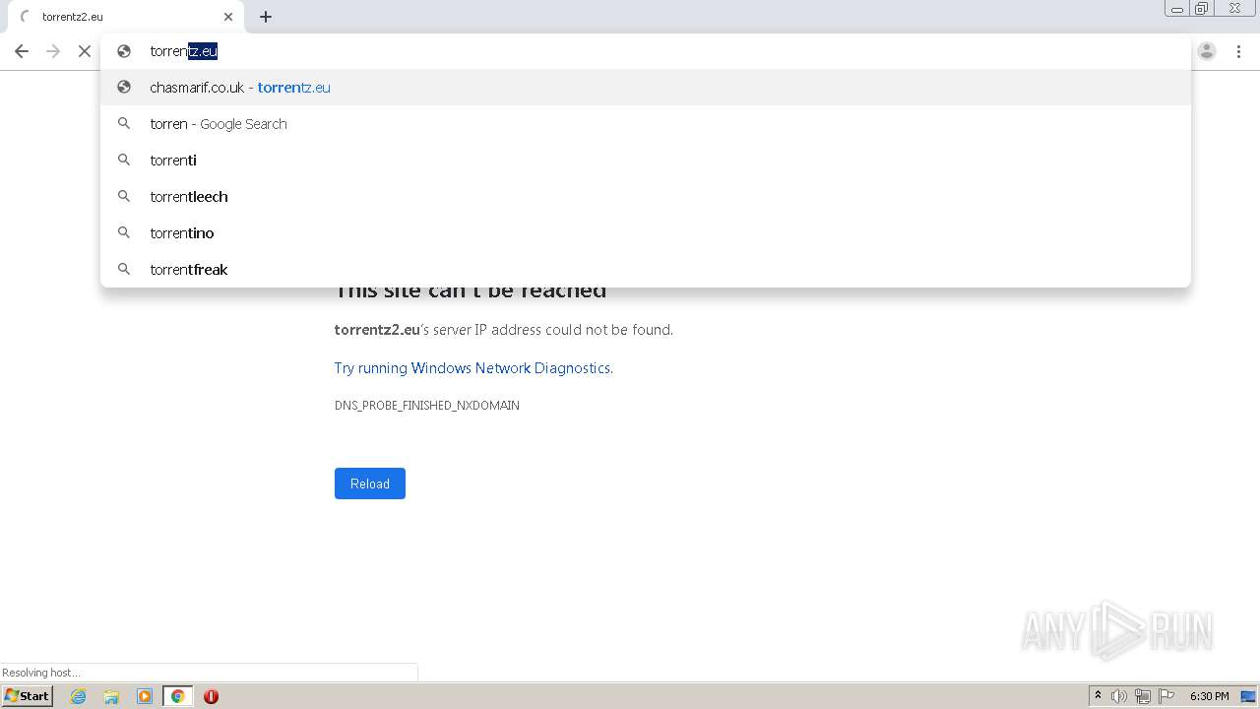Choose 'torren - Google Search' suggestion
This screenshot has height=709, width=1260.
pos(646,123)
